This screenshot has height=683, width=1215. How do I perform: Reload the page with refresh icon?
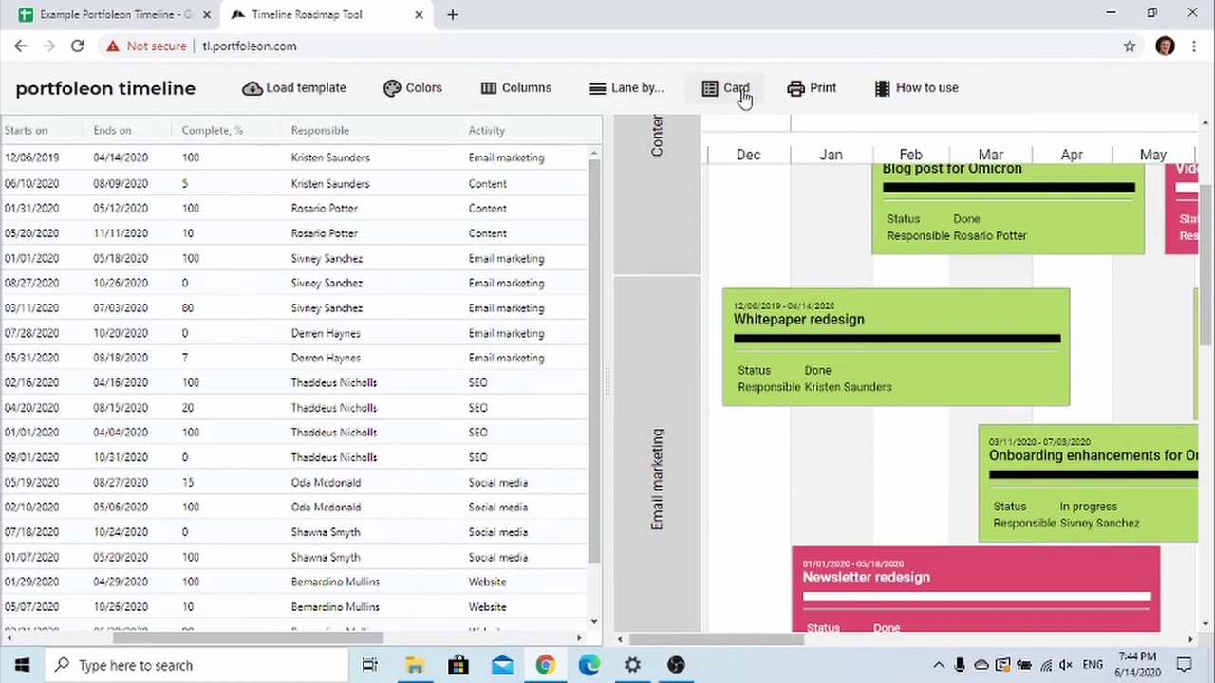point(78,46)
